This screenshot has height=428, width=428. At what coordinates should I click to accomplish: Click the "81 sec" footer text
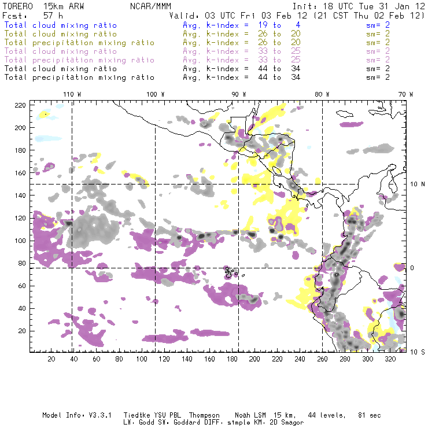coord(370,415)
